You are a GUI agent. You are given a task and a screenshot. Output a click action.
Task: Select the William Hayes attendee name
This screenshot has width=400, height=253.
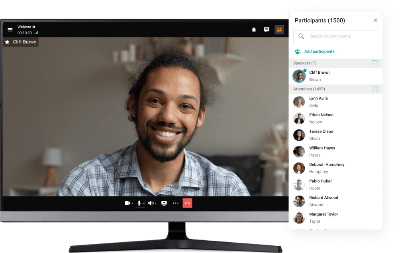pos(322,148)
